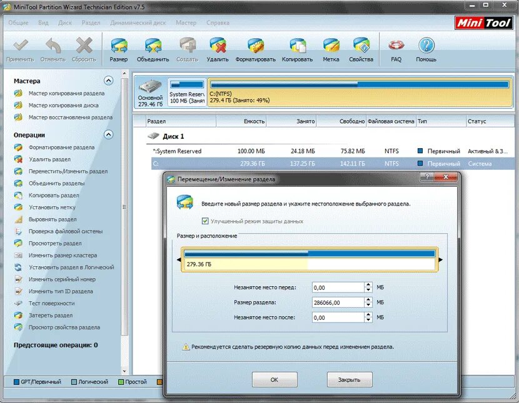The width and height of the screenshot is (519, 403).
Task: Open the FAQ lifebuoy icon
Action: [x=396, y=45]
